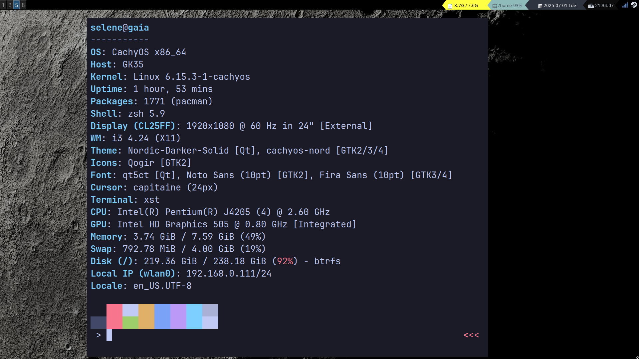Switch to workspace 1 in the bar
This screenshot has height=359, width=639.
(x=3, y=5)
